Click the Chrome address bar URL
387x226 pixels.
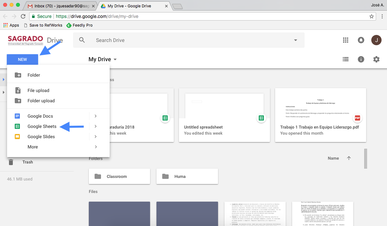click(x=97, y=16)
